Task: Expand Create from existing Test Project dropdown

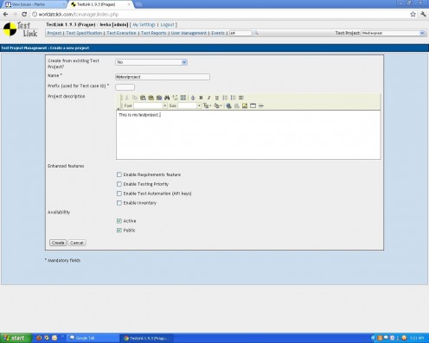Action: [x=151, y=62]
